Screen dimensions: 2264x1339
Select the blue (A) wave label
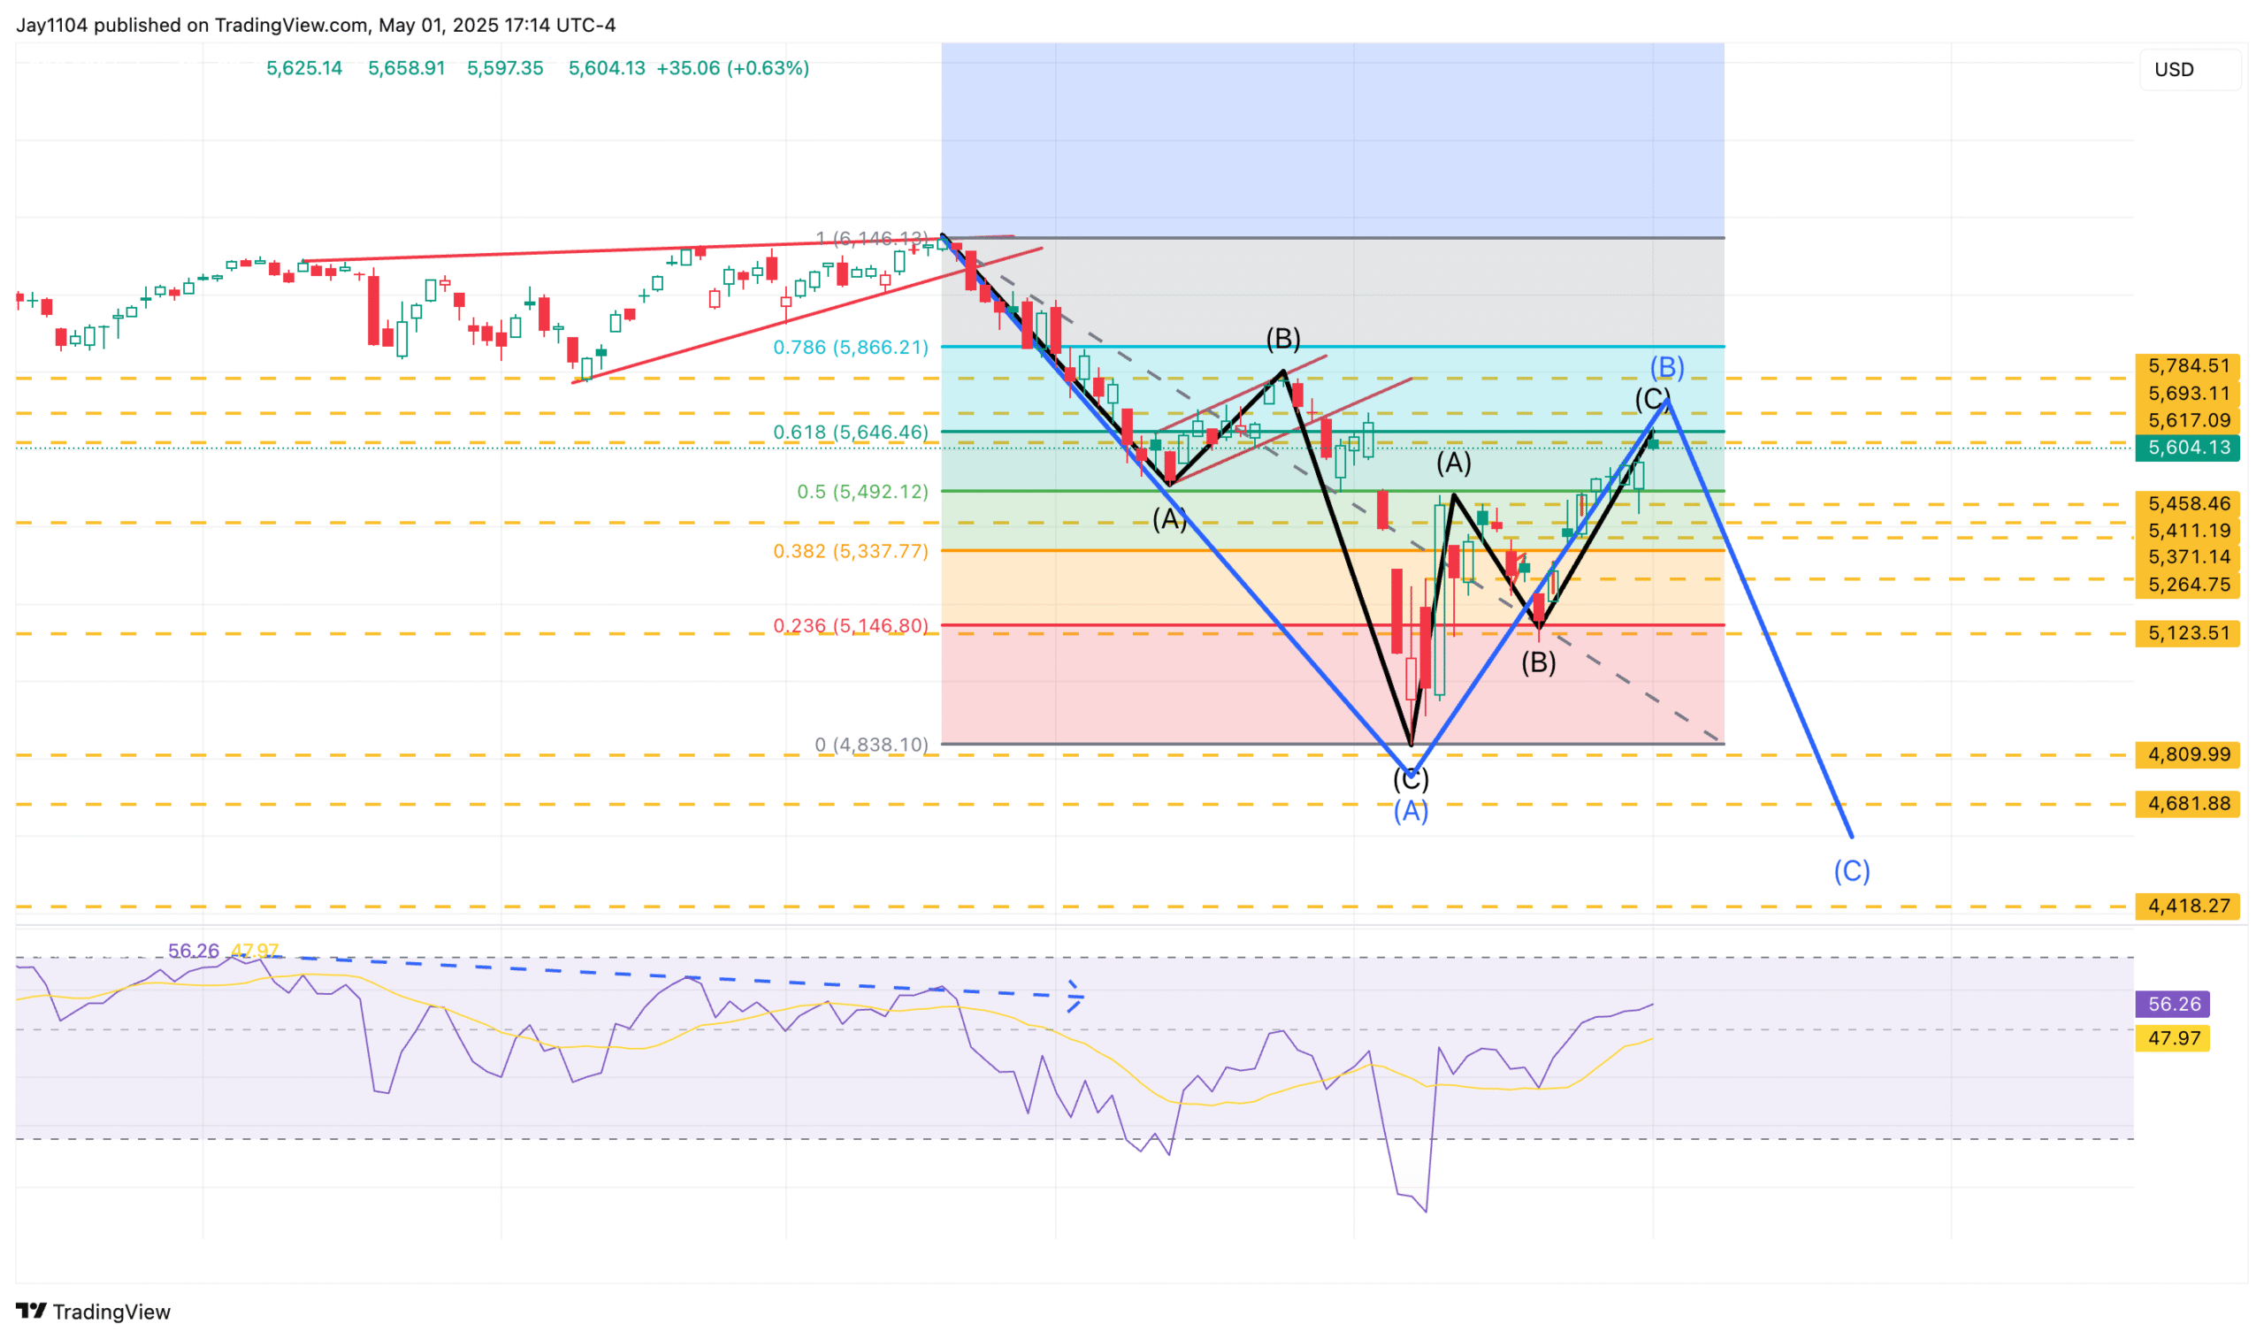[1411, 812]
